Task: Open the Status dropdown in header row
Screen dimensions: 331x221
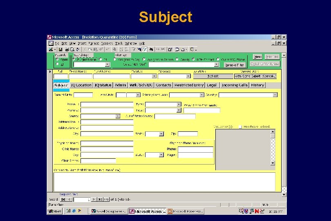Action: coord(154,77)
